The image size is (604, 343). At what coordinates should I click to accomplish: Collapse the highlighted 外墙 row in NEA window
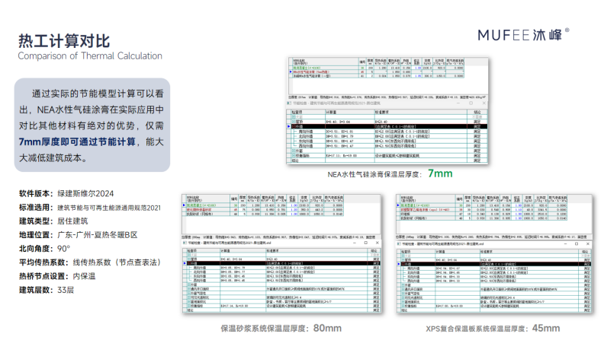coord(294,126)
